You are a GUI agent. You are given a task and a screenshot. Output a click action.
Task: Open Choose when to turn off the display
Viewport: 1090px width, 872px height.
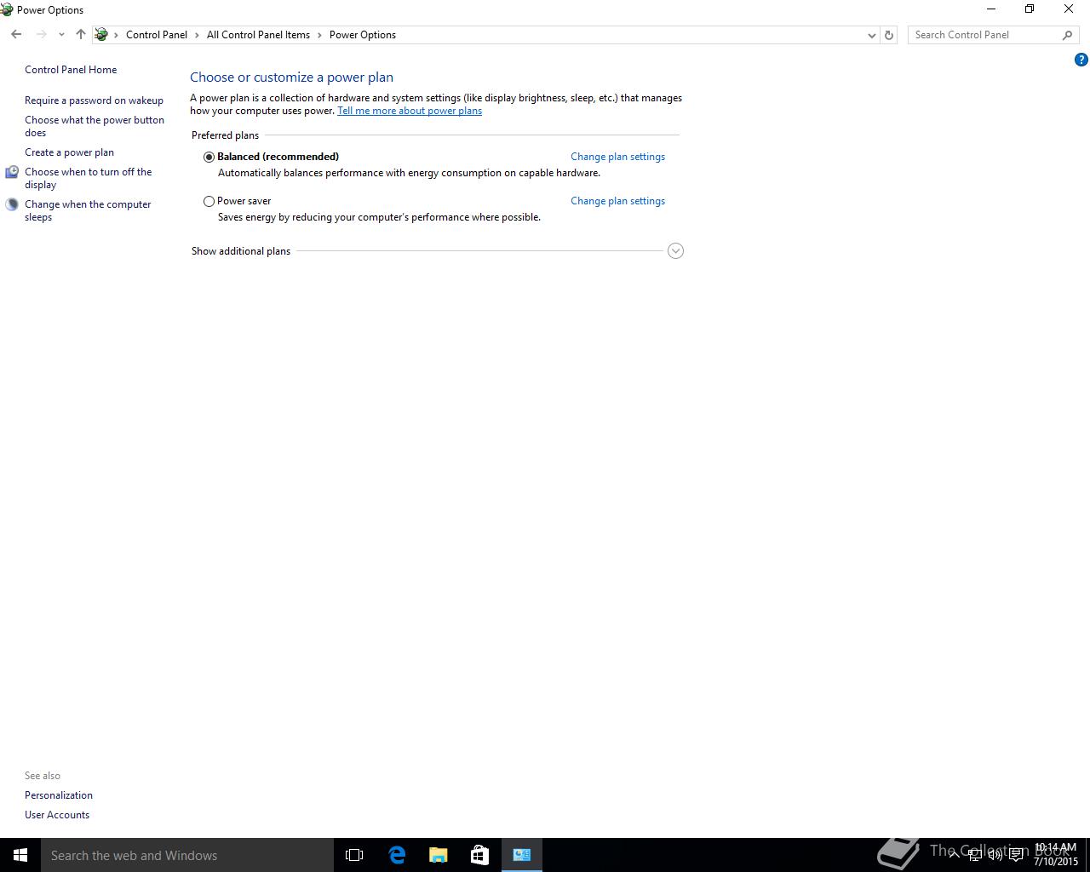tap(89, 178)
